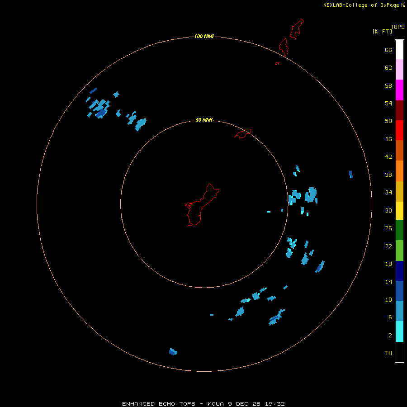Screen dimensions: 407x407
Task: Click the legend value "26"
Action: coord(388,228)
